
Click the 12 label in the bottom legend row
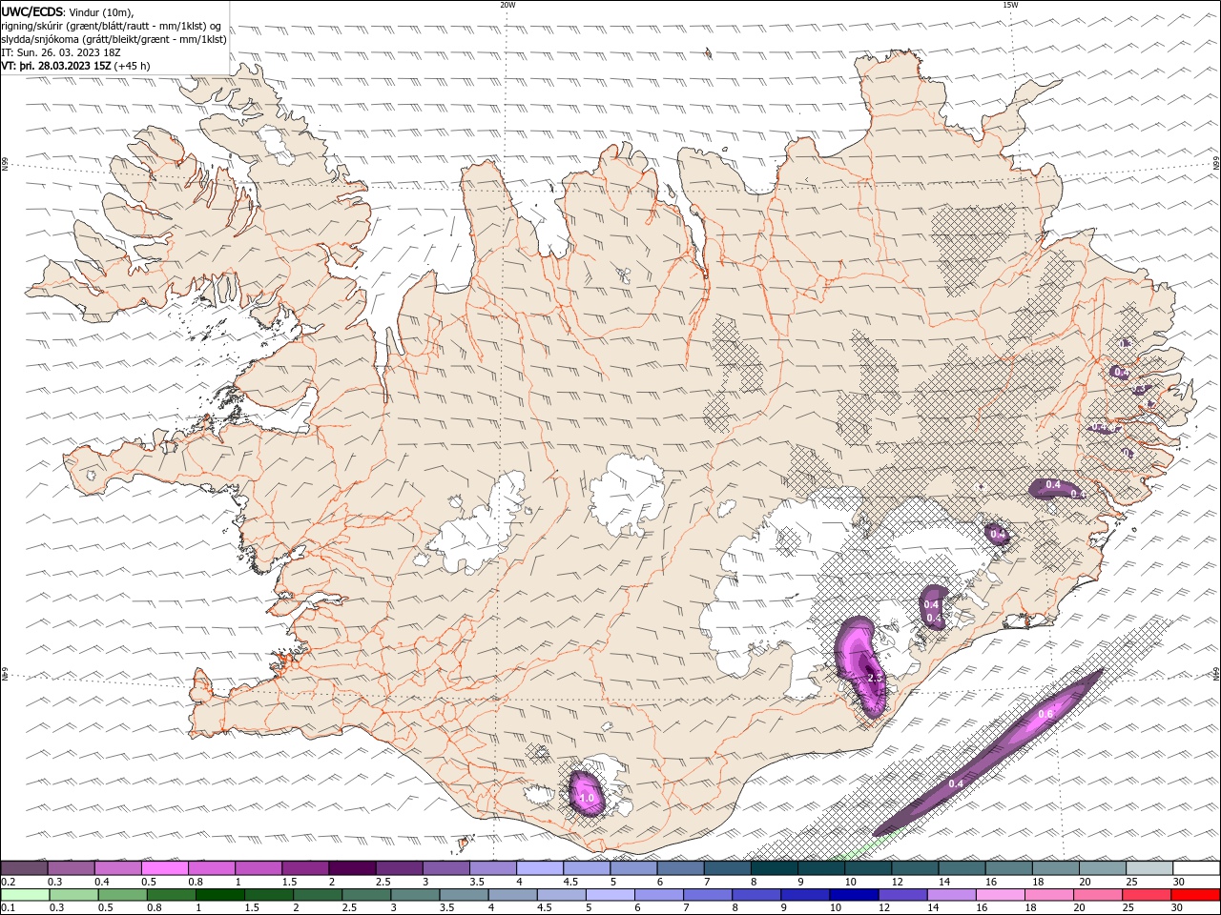(x=884, y=908)
